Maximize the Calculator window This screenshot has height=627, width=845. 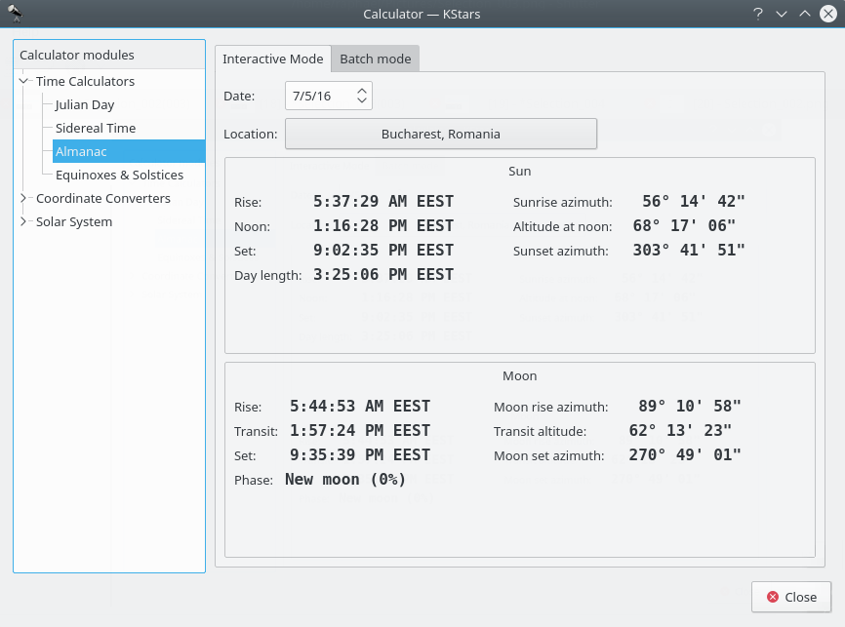[x=805, y=14]
